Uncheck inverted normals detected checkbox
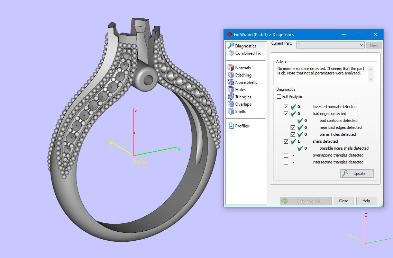Image resolution: width=393 pixels, height=258 pixels. point(286,107)
